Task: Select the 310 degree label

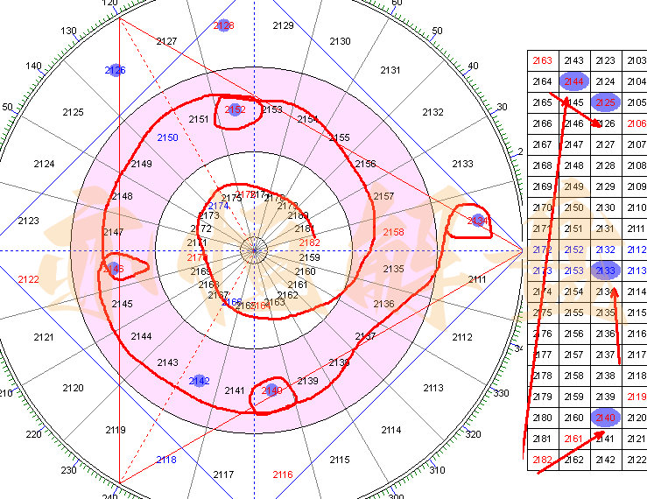Action: (x=437, y=470)
